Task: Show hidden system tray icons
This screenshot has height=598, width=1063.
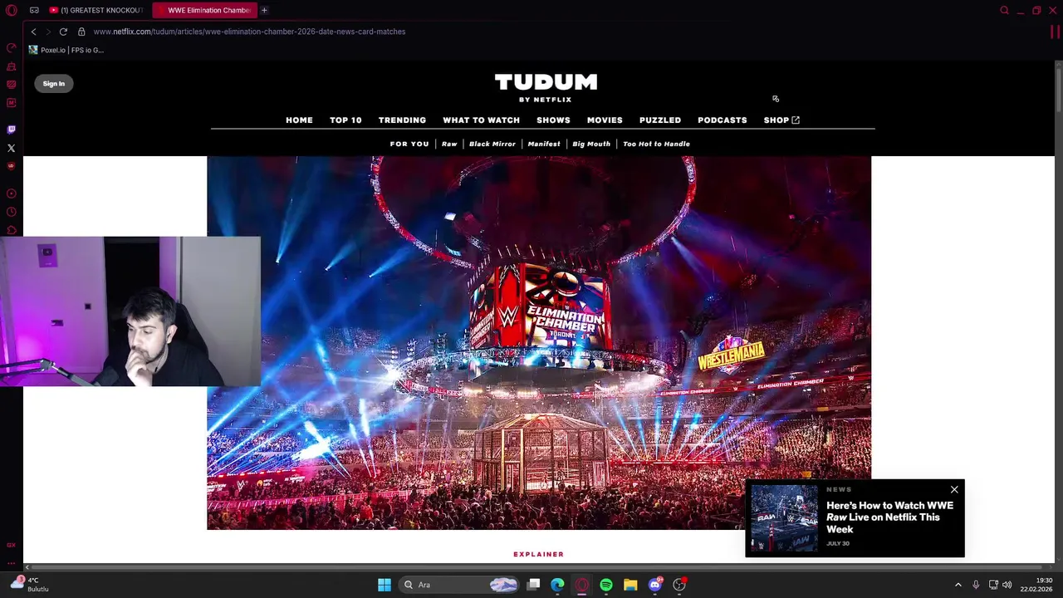Action: click(958, 585)
